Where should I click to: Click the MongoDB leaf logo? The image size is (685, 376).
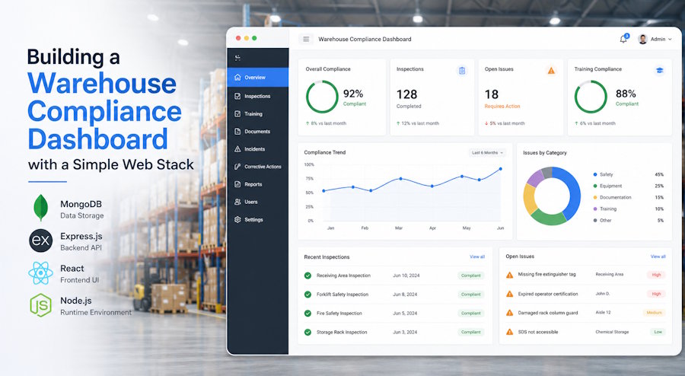pos(40,208)
